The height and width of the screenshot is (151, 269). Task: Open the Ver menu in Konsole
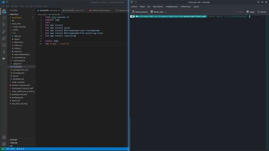coord(149,7)
